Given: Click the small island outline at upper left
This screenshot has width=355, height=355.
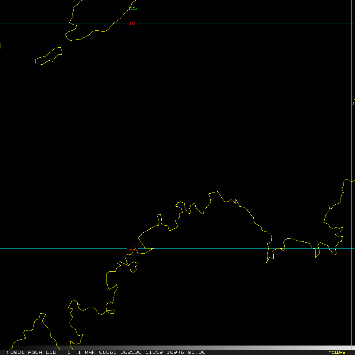Looking at the screenshot, I should (49, 56).
